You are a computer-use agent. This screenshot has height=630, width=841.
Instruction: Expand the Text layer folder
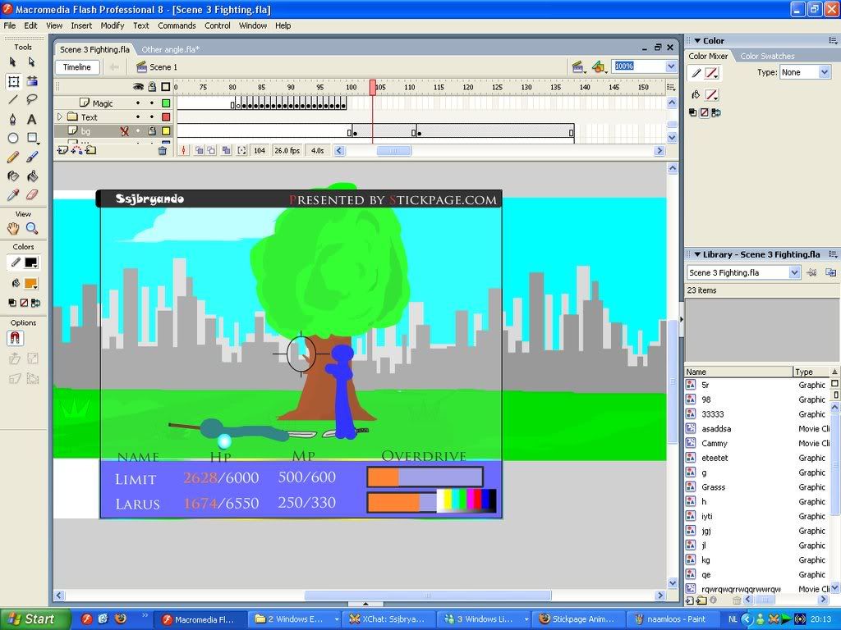(59, 117)
